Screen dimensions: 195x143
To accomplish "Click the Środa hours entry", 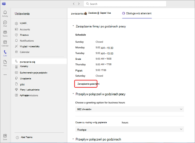I will click(x=103, y=59).
